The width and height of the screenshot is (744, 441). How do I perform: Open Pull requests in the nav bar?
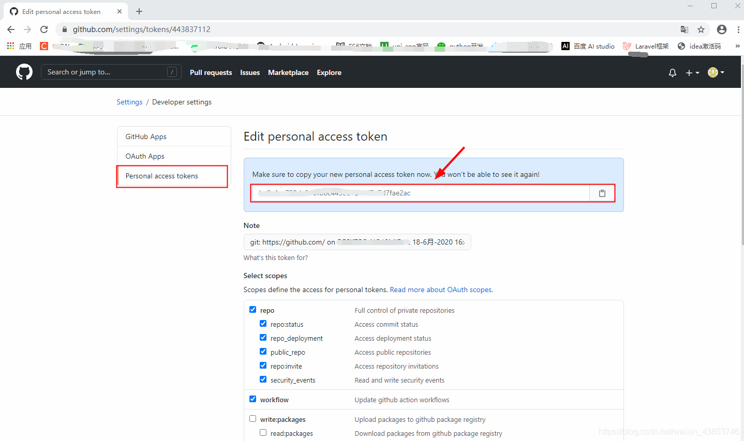tap(211, 72)
